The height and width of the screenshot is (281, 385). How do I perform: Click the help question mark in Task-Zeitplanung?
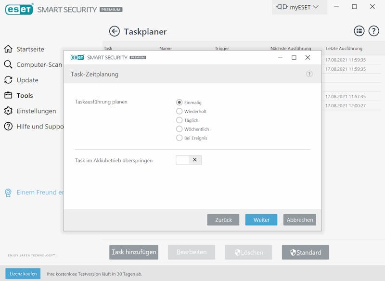(309, 74)
